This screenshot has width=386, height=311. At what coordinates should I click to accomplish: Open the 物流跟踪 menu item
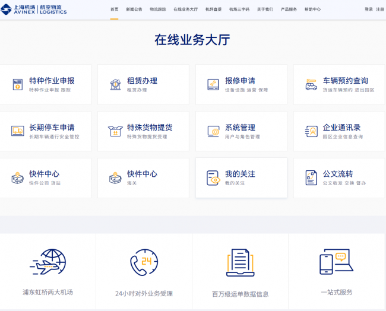click(x=157, y=9)
